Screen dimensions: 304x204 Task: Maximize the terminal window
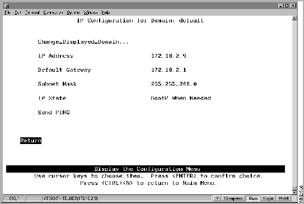click(x=286, y=6)
